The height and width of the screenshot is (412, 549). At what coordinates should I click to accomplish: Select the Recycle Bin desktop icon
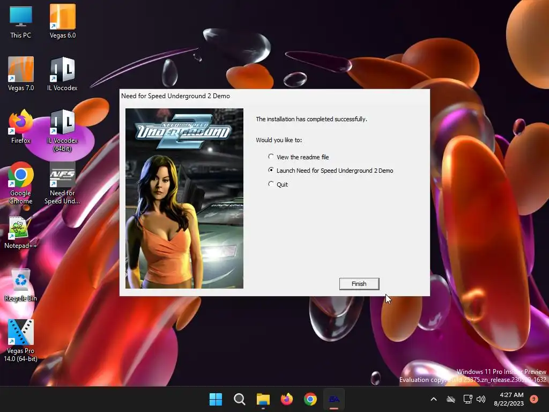point(21,285)
